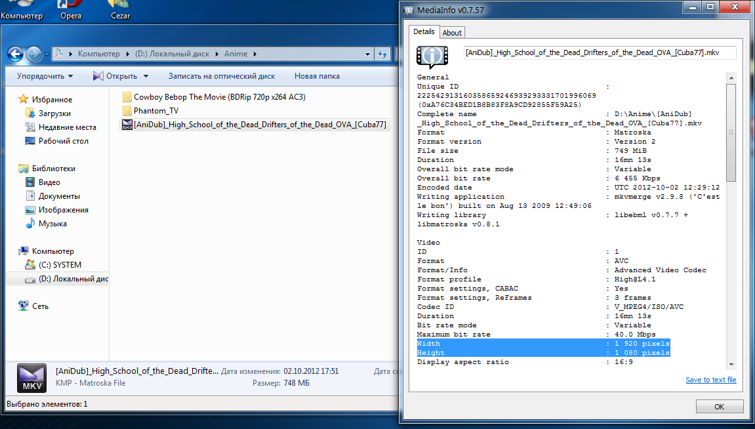Expand the arrow after Anime breadcrumb
The height and width of the screenshot is (429, 755).
[255, 54]
